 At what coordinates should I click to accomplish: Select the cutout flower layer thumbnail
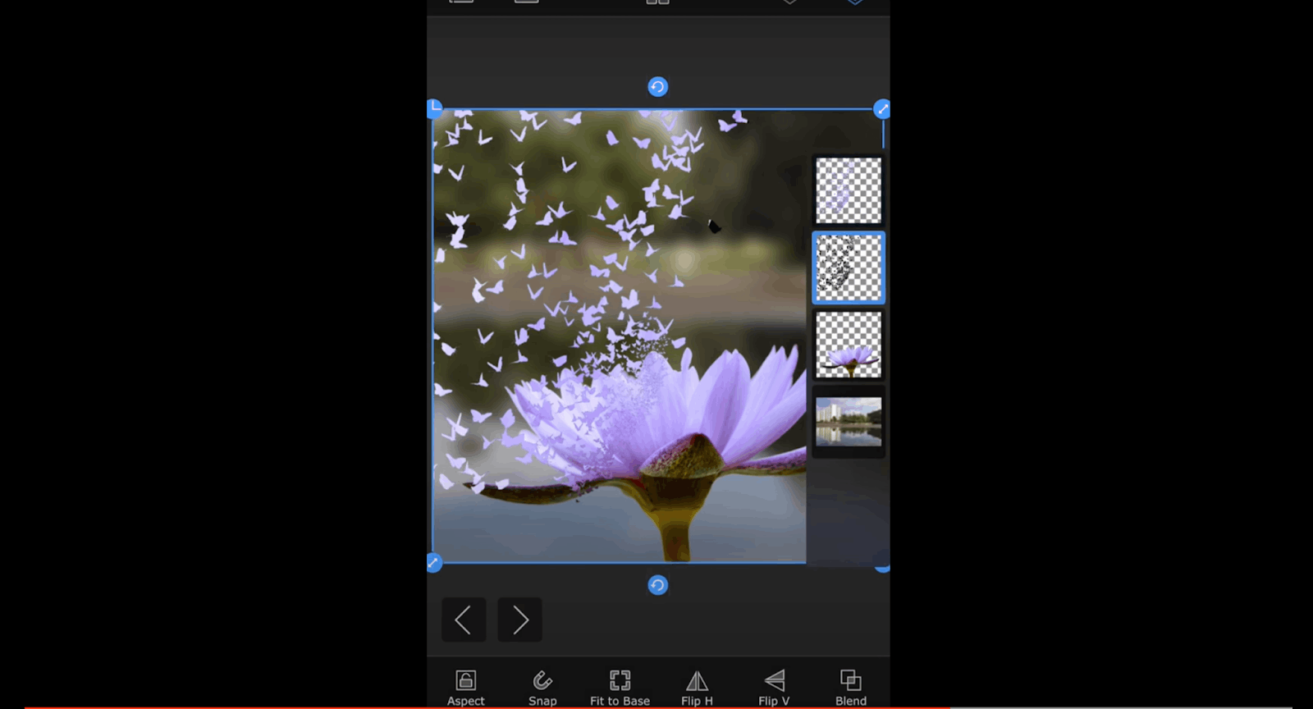coord(849,345)
